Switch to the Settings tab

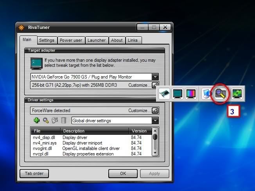coord(47,40)
